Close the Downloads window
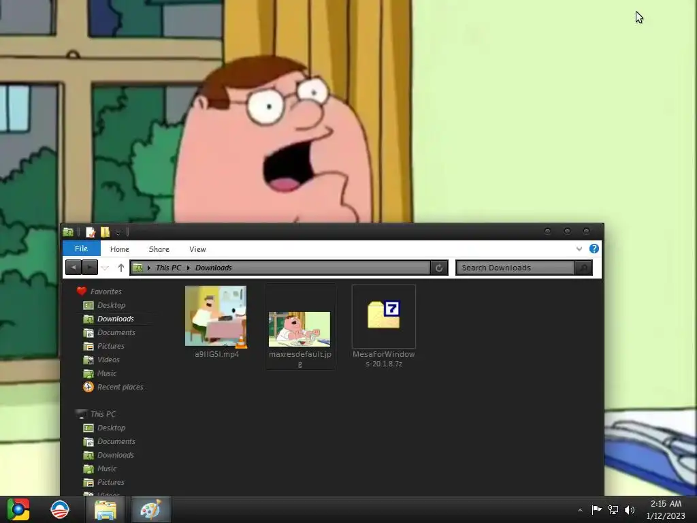This screenshot has height=523, width=697. (586, 232)
